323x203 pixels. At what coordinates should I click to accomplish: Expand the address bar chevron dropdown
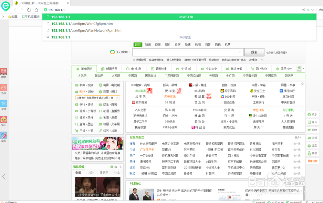[x=312, y=10]
